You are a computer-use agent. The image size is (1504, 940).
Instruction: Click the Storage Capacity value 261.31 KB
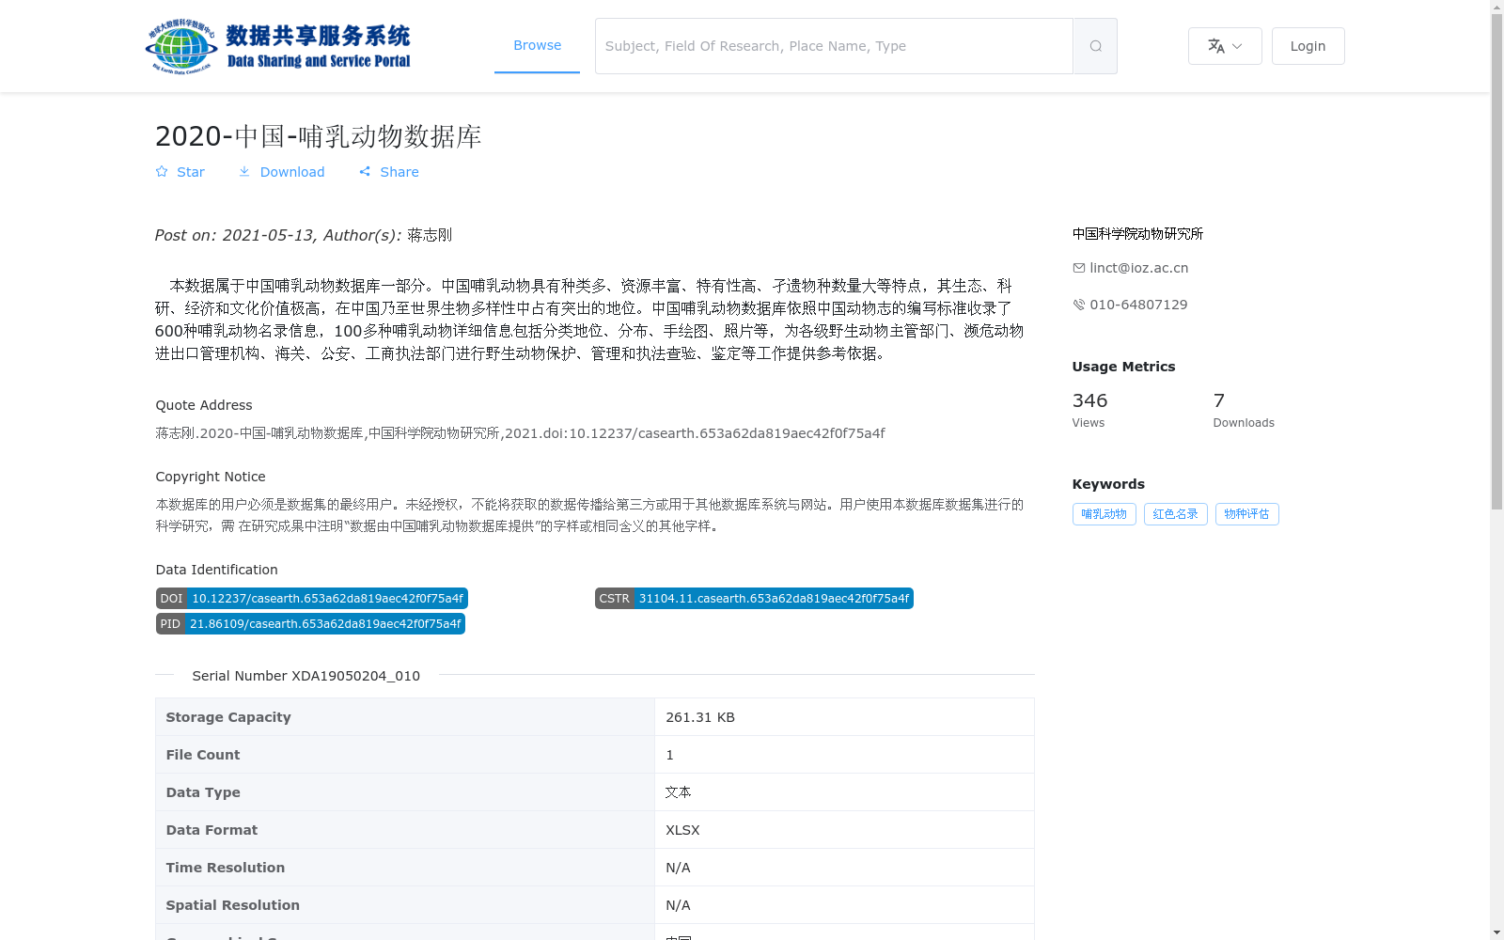(700, 717)
